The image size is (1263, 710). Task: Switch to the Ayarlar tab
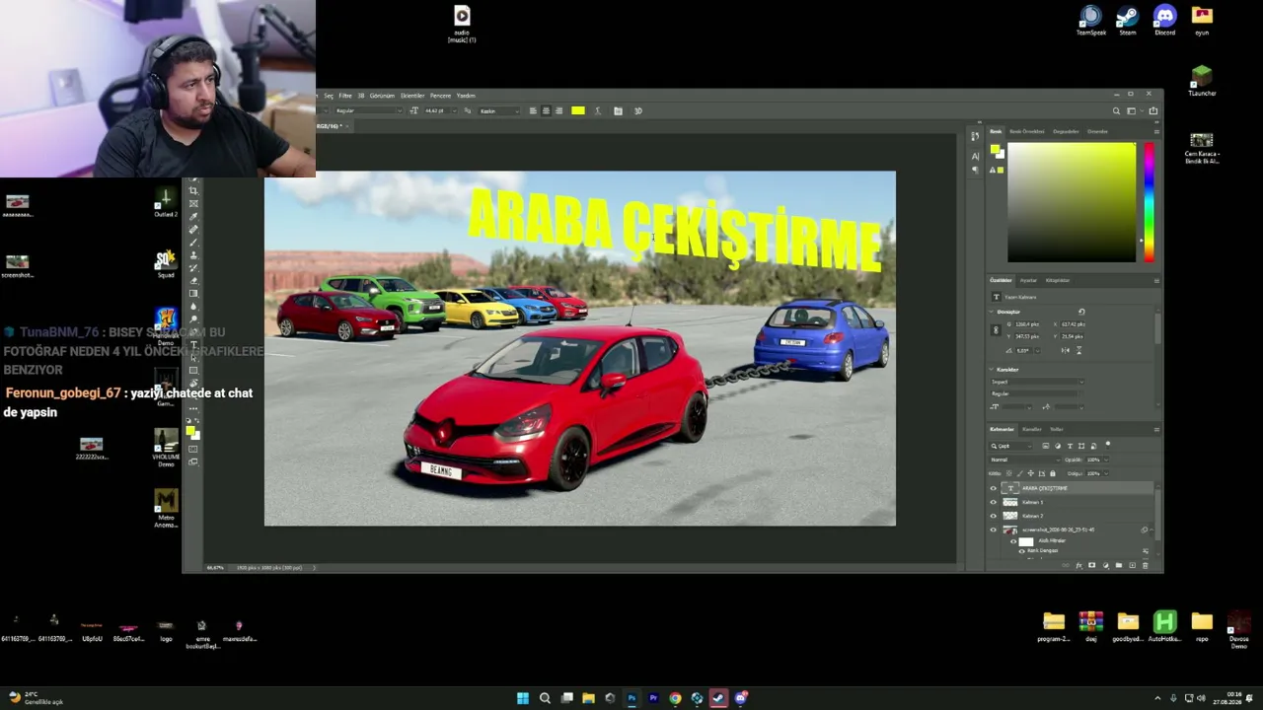1028,280
